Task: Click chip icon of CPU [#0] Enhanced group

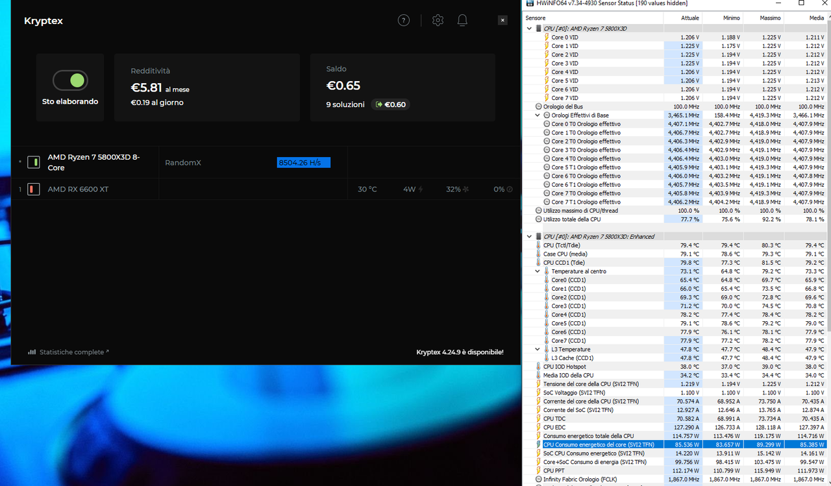Action: (x=538, y=236)
